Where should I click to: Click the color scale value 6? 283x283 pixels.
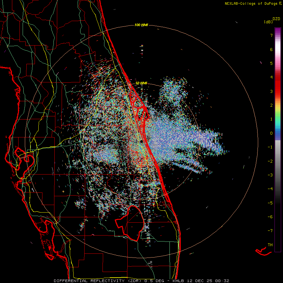pyautogui.click(x=271, y=49)
